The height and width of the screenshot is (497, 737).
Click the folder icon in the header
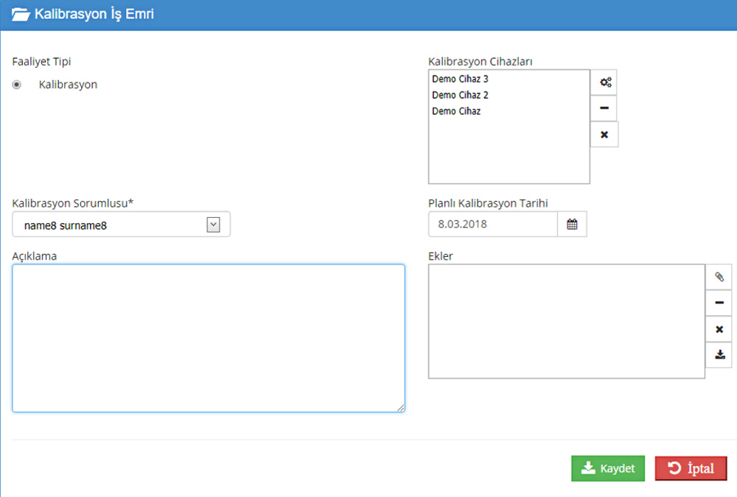click(x=21, y=15)
